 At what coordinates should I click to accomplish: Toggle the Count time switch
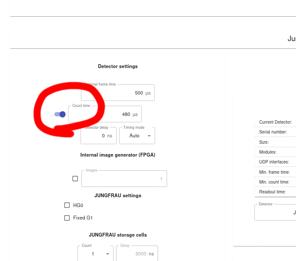coord(60,114)
